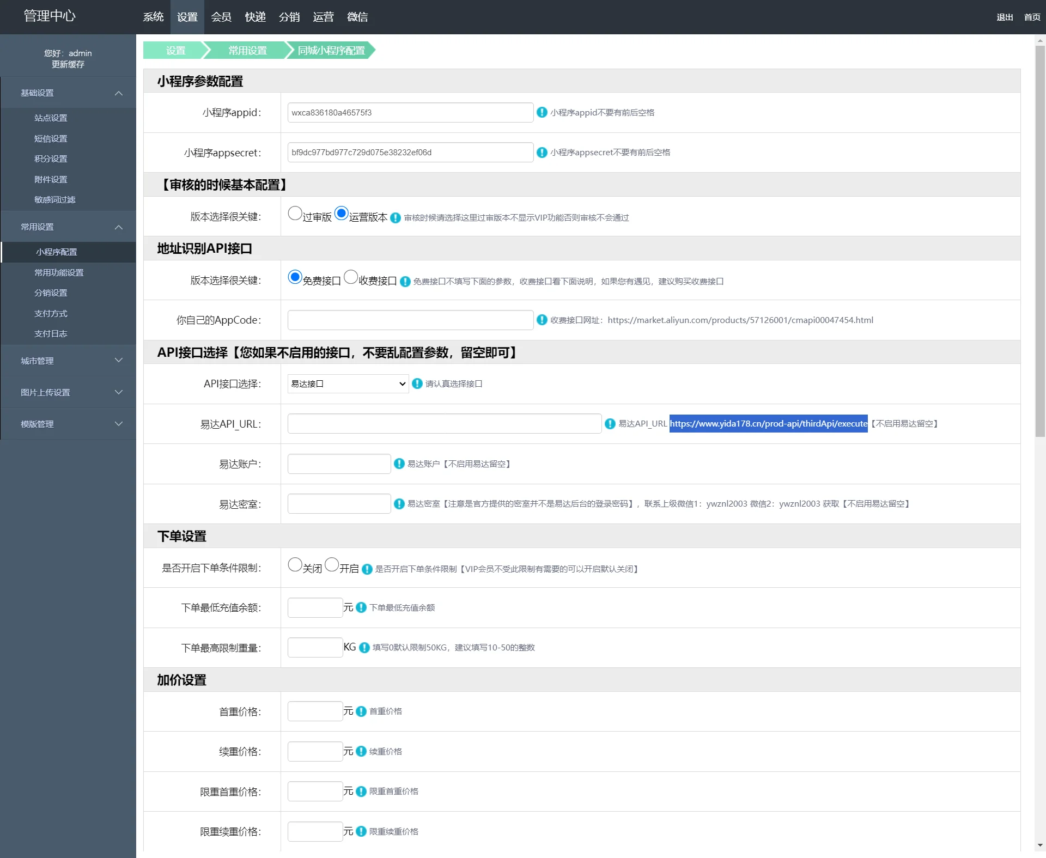This screenshot has height=858, width=1046.
Task: Open the API接口选择 dropdown
Action: pos(348,384)
